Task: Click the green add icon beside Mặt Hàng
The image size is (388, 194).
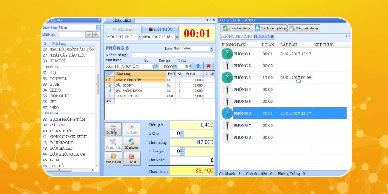Action: tap(96, 35)
